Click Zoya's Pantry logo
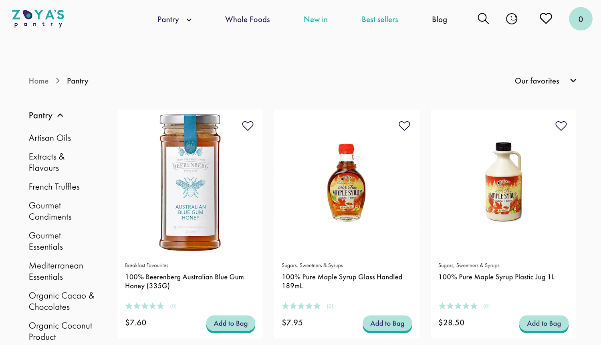The image size is (601, 345). (38, 18)
